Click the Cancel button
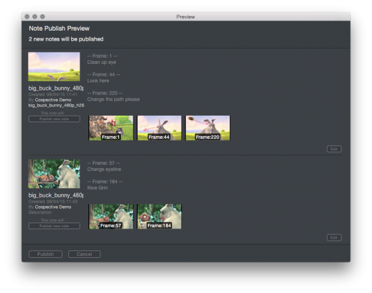The width and height of the screenshot is (372, 293). (x=84, y=254)
